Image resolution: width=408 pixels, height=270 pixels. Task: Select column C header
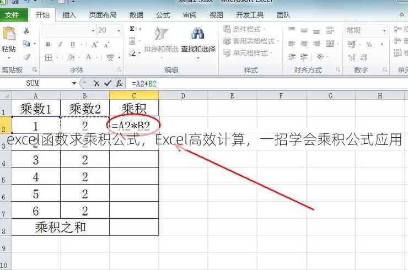pos(134,96)
